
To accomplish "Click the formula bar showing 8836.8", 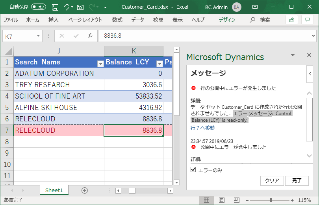I will click(204, 36).
